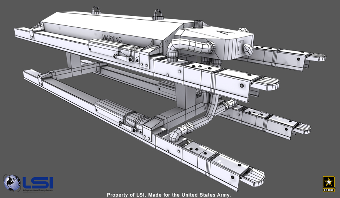Click the WARNING label on the housing

(x=112, y=39)
